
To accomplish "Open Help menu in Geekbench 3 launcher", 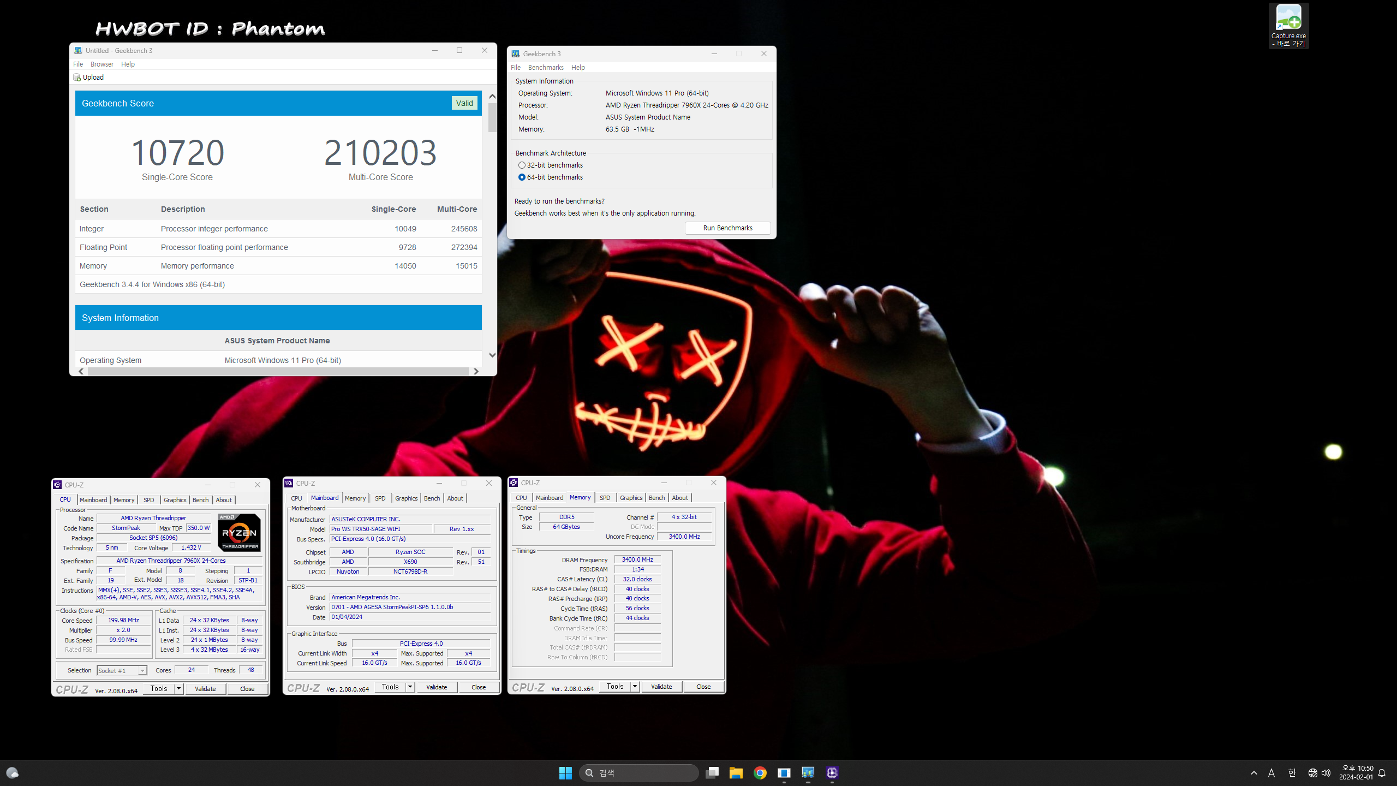I will tap(578, 68).
